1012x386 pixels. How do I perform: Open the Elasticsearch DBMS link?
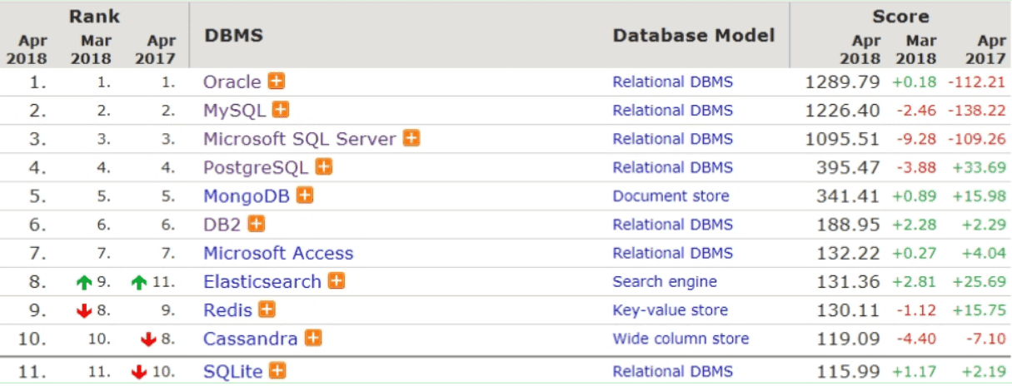click(262, 281)
